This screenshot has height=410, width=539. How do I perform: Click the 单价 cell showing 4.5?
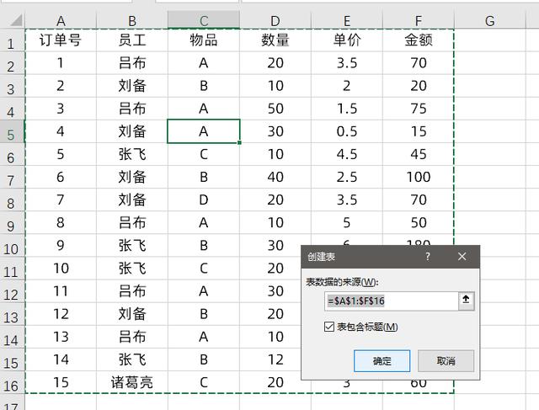coord(346,154)
